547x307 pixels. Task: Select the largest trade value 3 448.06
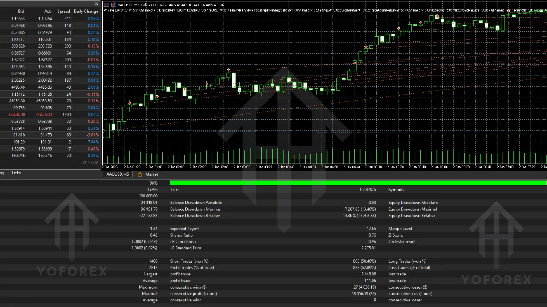point(368,274)
